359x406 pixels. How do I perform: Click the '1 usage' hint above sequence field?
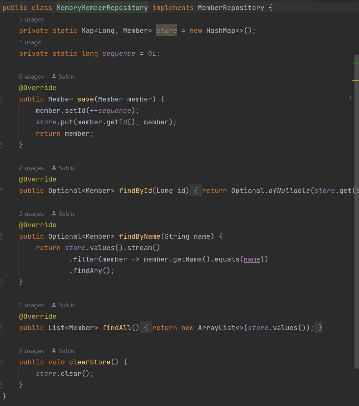[x=30, y=42]
